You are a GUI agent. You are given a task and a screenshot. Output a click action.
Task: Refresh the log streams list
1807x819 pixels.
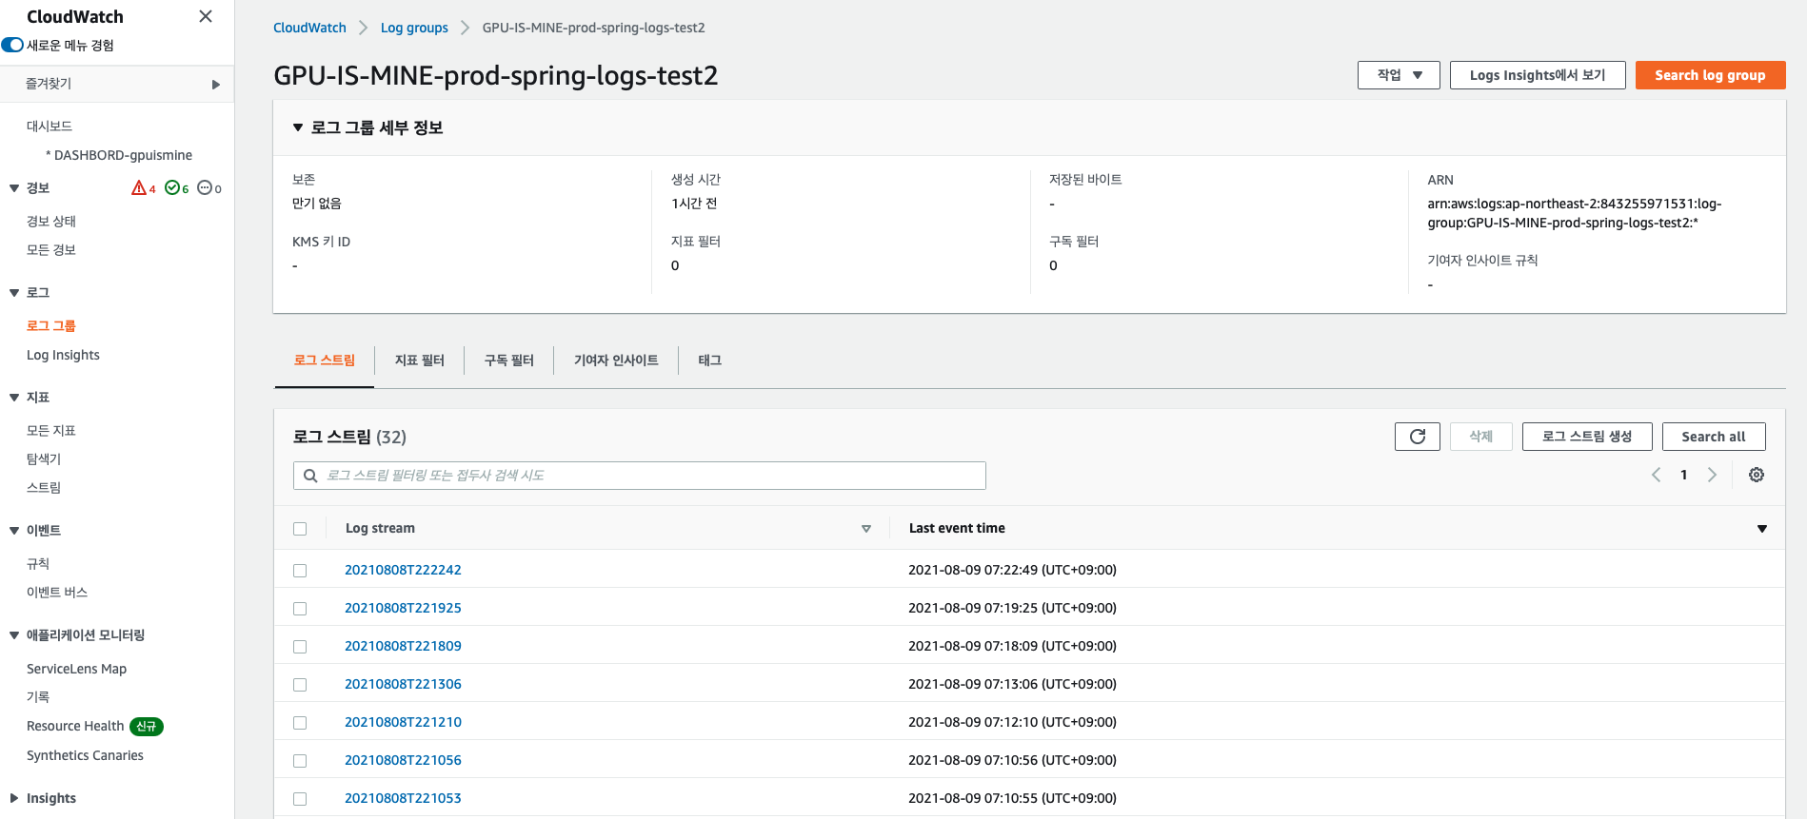[1418, 437]
